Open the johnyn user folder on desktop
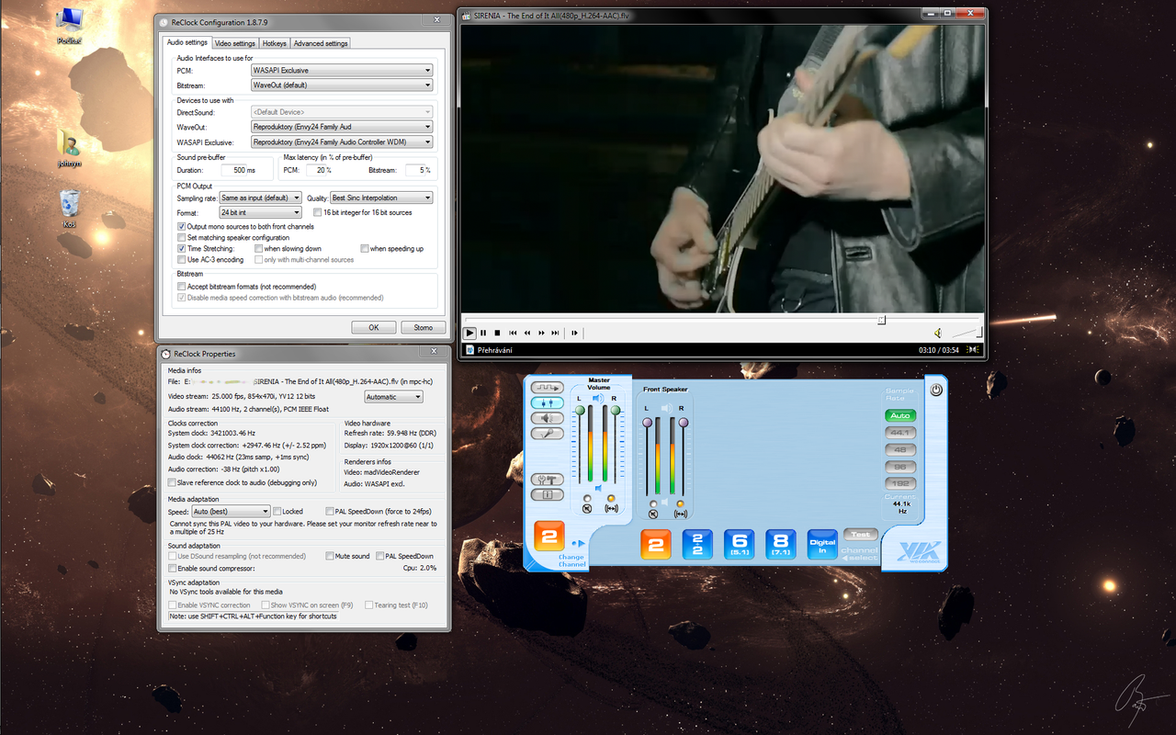The height and width of the screenshot is (735, 1176). 69,149
